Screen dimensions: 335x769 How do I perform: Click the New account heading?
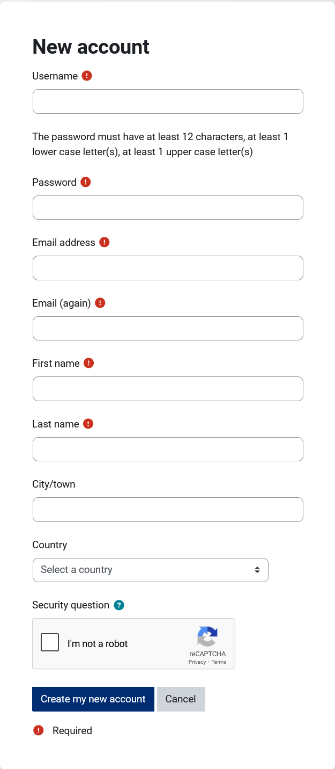coord(91,47)
